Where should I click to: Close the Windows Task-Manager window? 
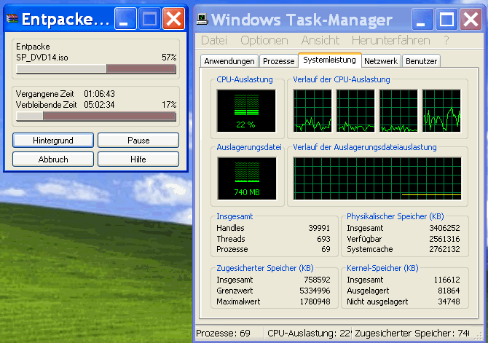click(471, 19)
